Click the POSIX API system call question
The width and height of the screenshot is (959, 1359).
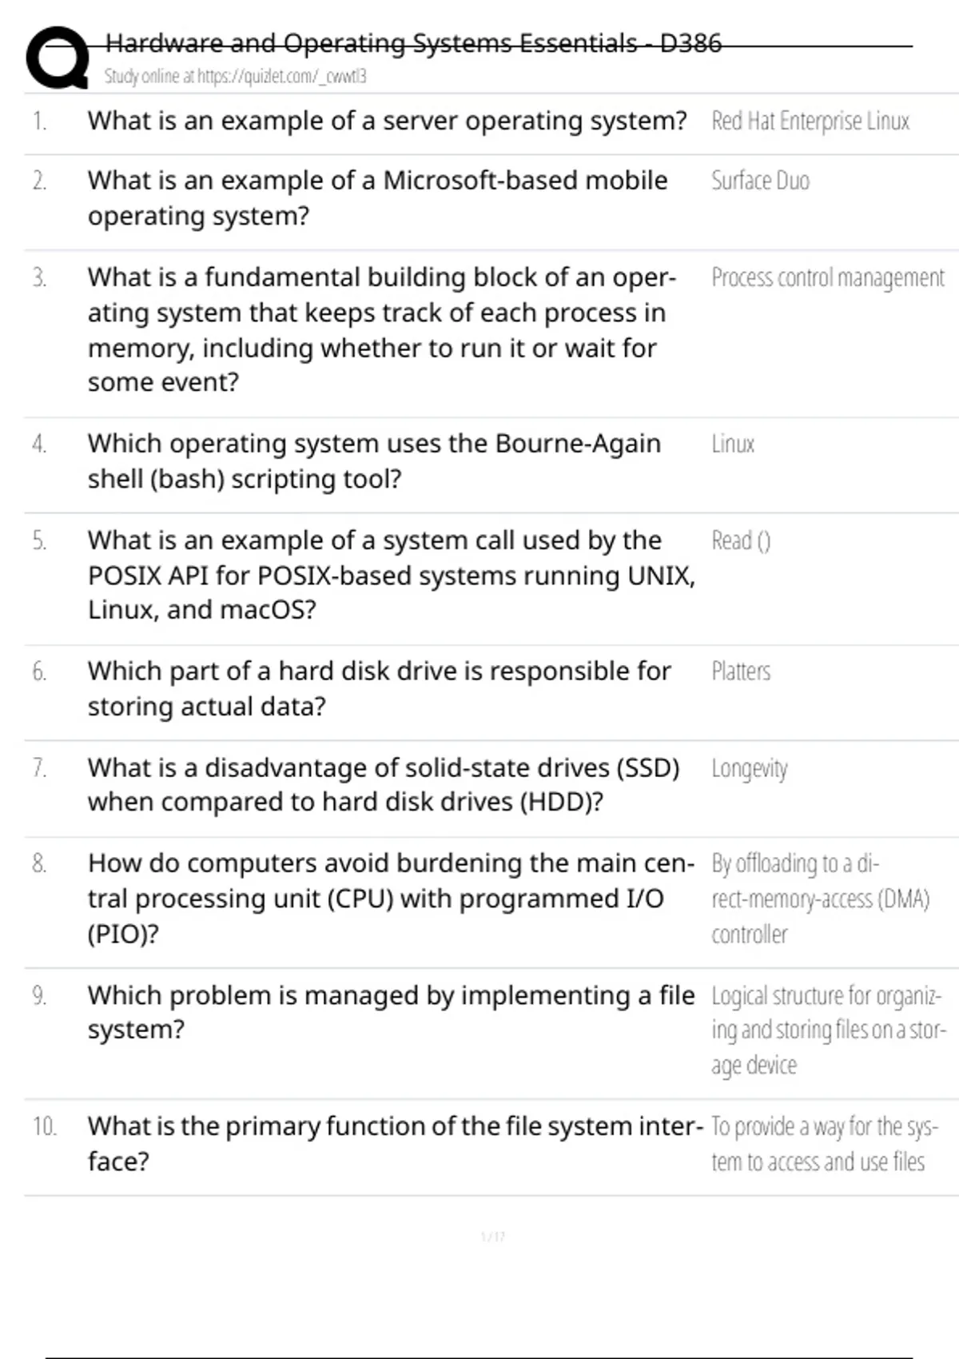(391, 576)
